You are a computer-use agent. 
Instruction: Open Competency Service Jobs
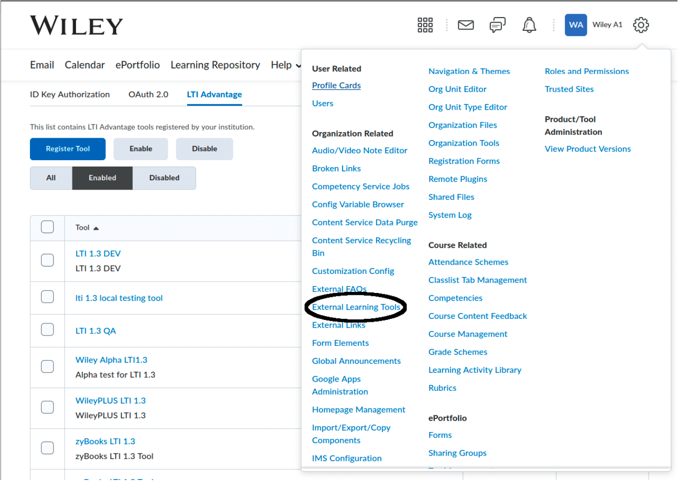point(361,187)
